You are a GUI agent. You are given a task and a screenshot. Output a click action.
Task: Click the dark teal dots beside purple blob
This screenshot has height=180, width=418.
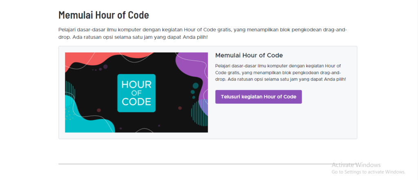[x=194, y=90]
